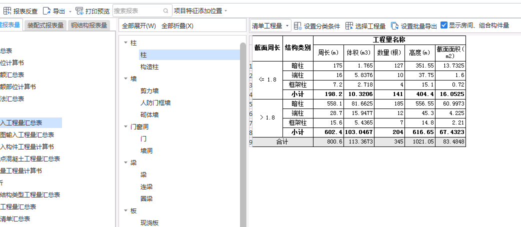521x227 pixels.
Task: Select 连梁 tree item
Action: click(146, 186)
